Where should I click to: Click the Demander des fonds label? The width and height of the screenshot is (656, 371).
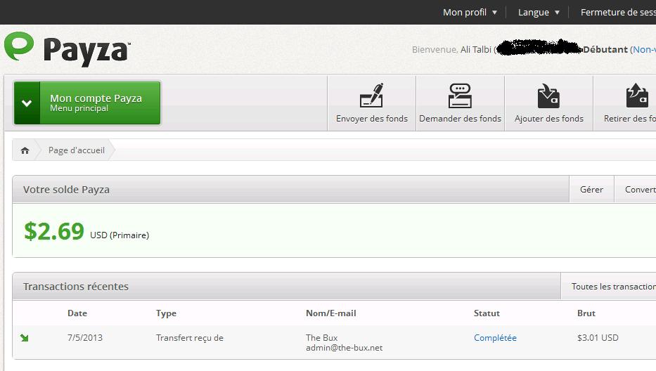(460, 118)
